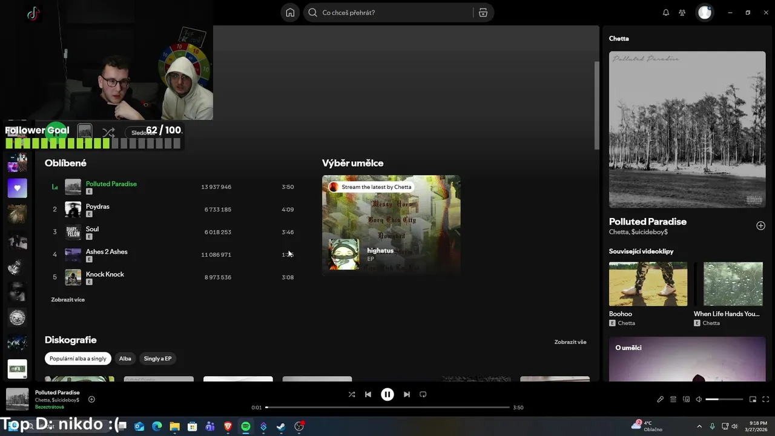Open the weather widget showing 4°C Oblačno
This screenshot has height=436, width=775.
pyautogui.click(x=648, y=426)
